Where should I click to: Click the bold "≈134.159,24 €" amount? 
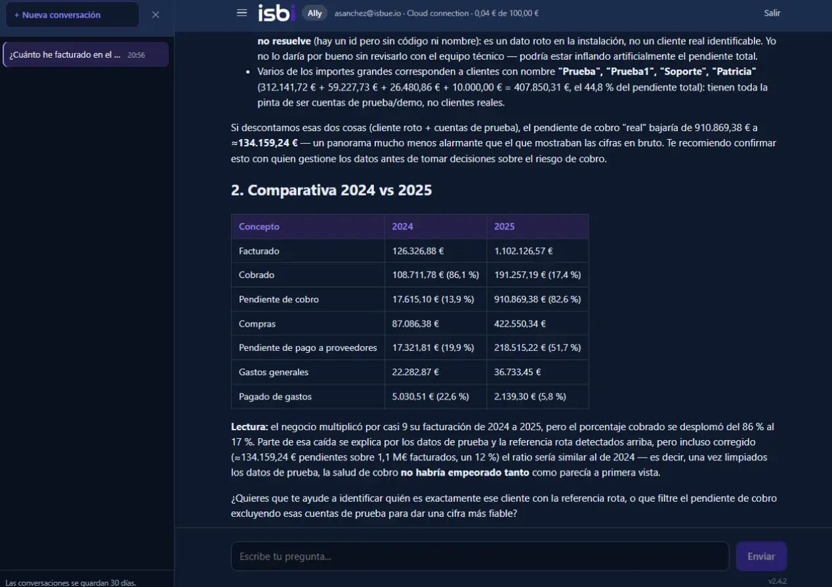(x=264, y=142)
